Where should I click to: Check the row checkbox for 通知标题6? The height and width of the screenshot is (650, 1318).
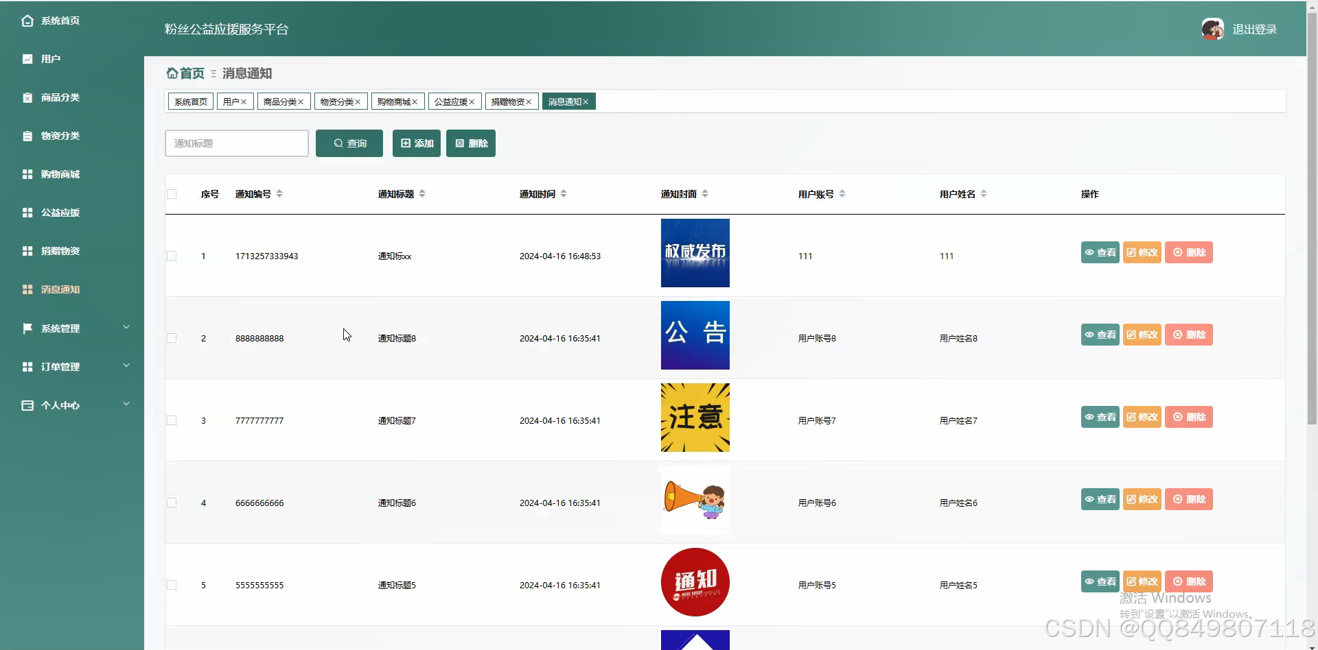(x=172, y=503)
